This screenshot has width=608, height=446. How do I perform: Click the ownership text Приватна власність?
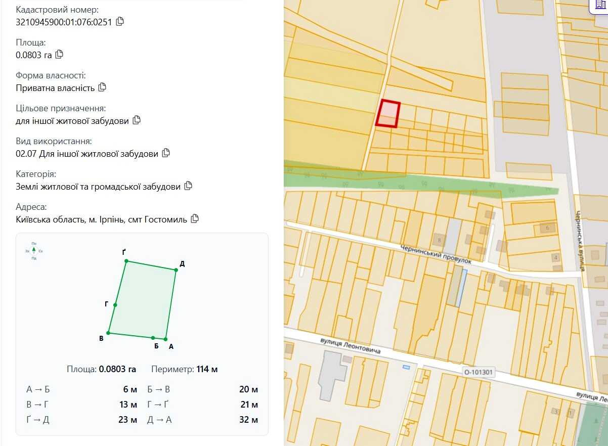(55, 88)
